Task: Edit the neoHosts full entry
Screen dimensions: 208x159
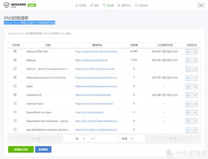Action: (189, 95)
